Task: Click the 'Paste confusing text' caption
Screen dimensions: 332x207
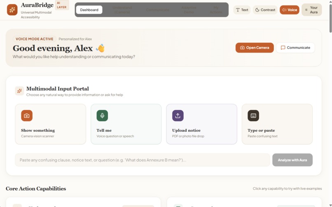Action: tap(262, 136)
